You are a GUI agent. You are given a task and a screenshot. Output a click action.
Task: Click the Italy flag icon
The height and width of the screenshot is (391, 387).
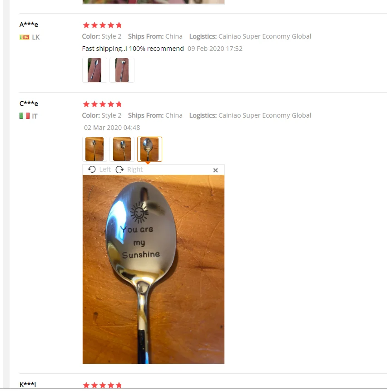point(25,116)
